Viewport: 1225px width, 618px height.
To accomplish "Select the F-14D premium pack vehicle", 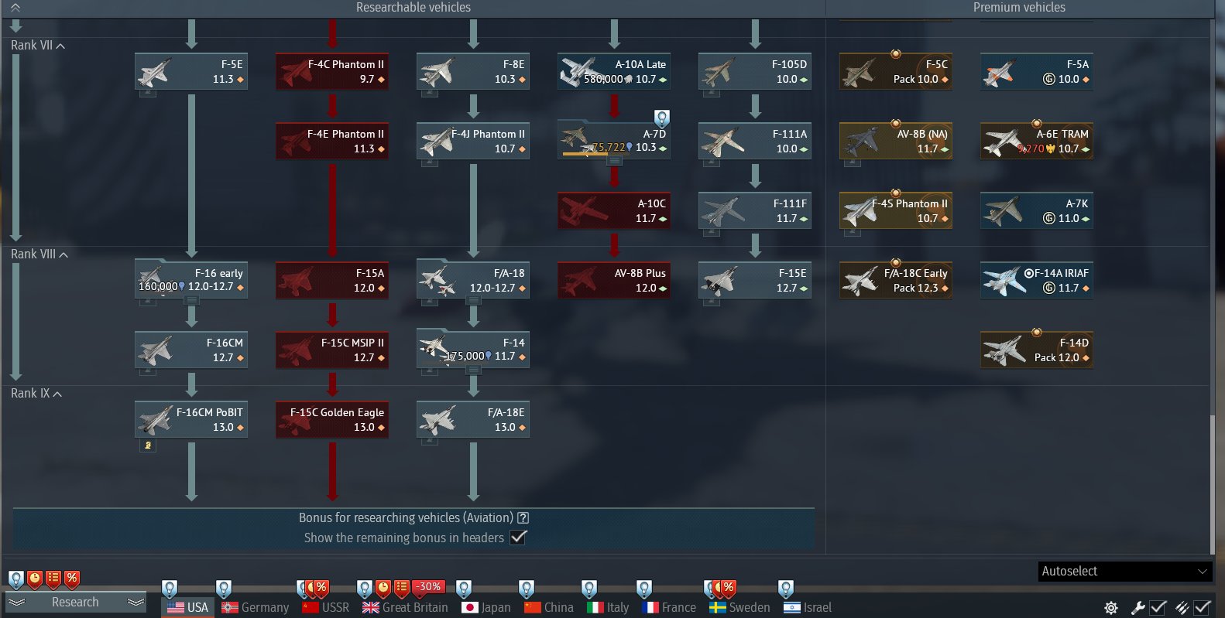I will pos(1037,350).
